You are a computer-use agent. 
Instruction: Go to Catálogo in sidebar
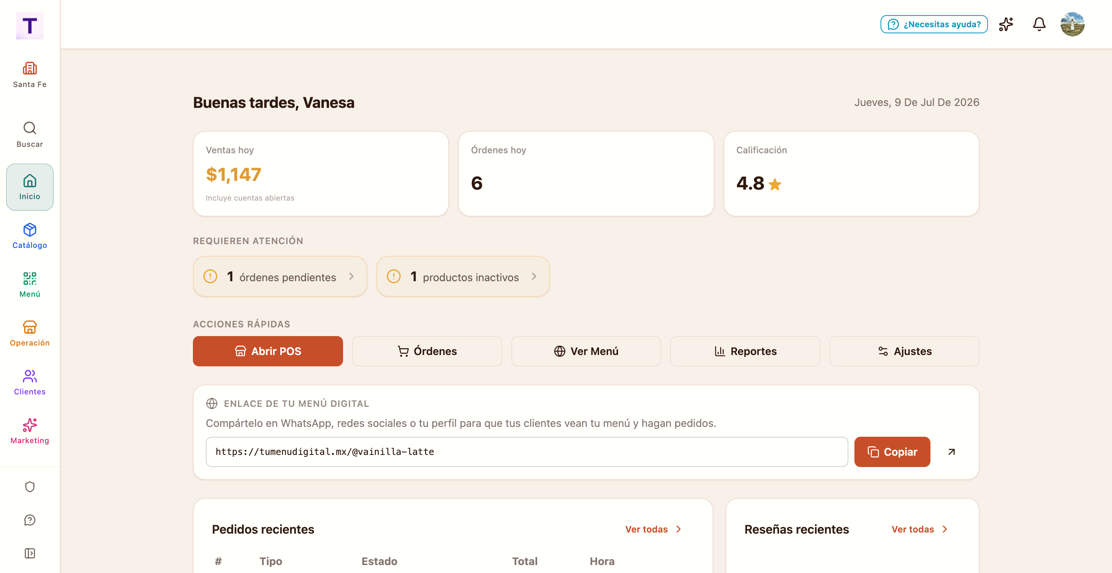point(30,236)
